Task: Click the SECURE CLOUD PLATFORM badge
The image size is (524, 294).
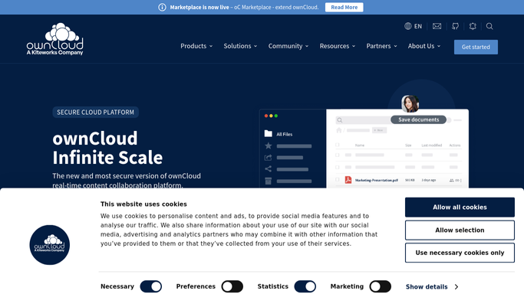Action: pos(96,113)
